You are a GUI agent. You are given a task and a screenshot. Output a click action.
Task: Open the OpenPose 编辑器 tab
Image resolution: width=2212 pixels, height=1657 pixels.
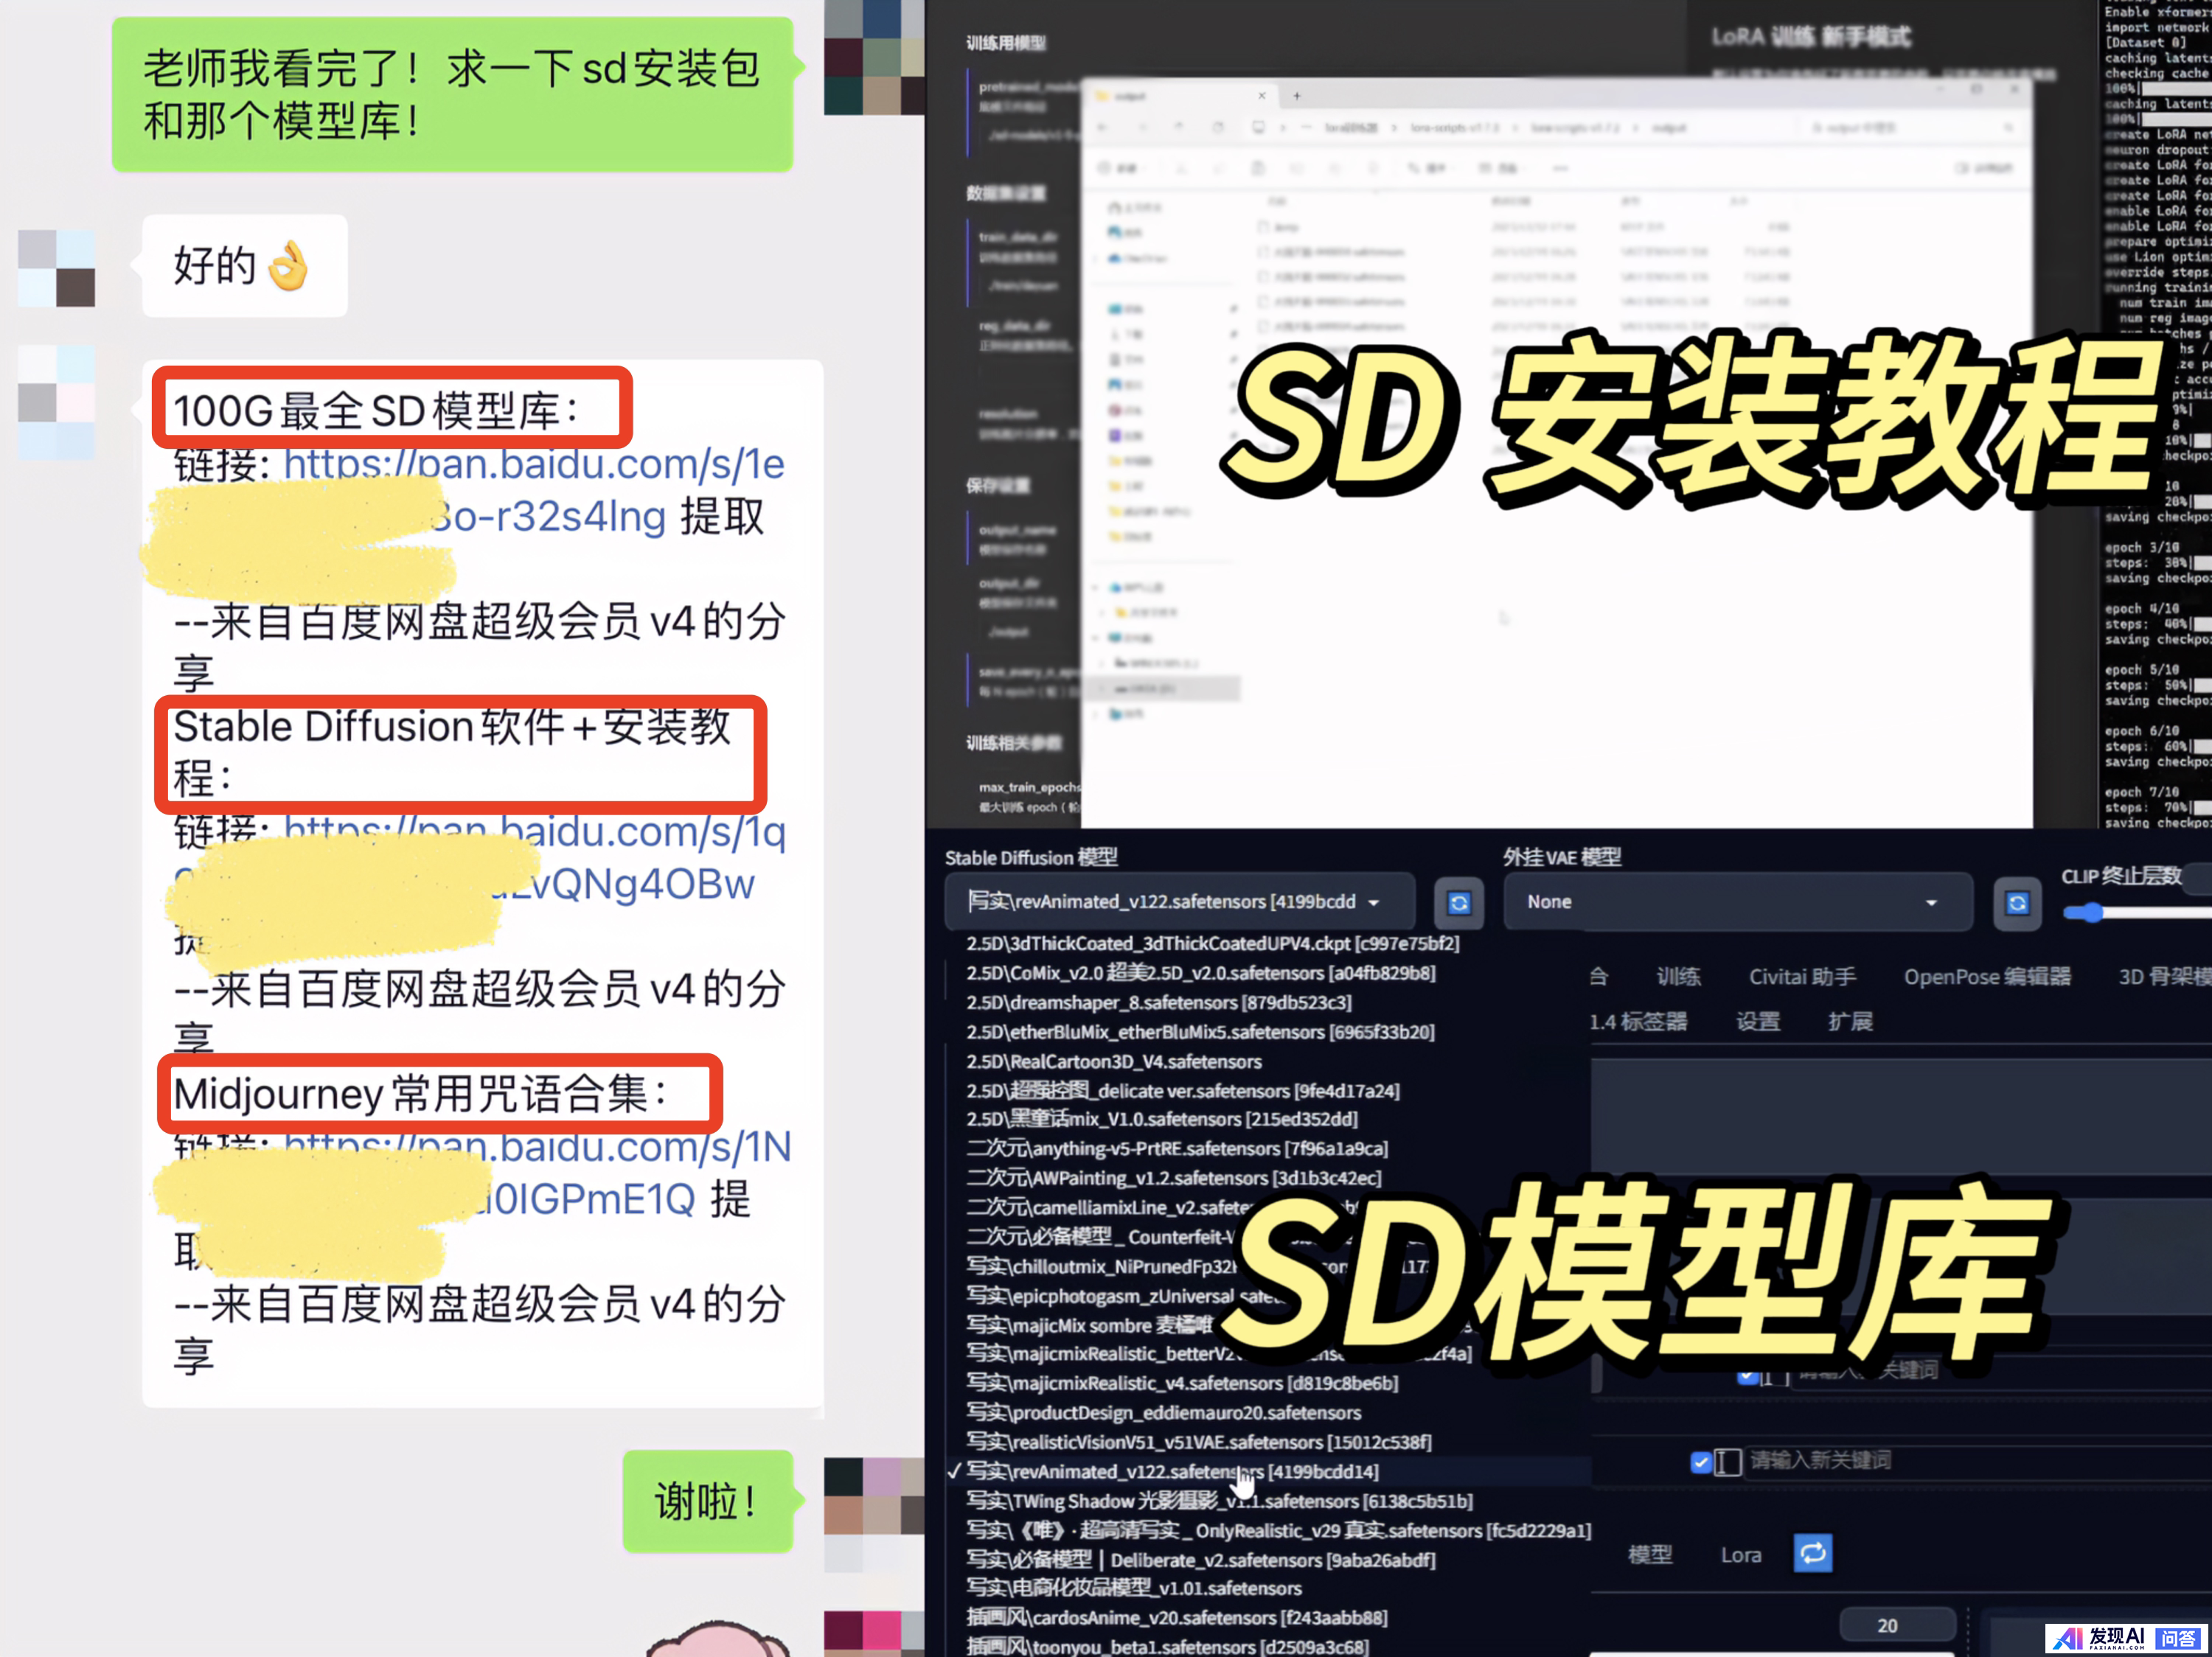(x=1987, y=977)
